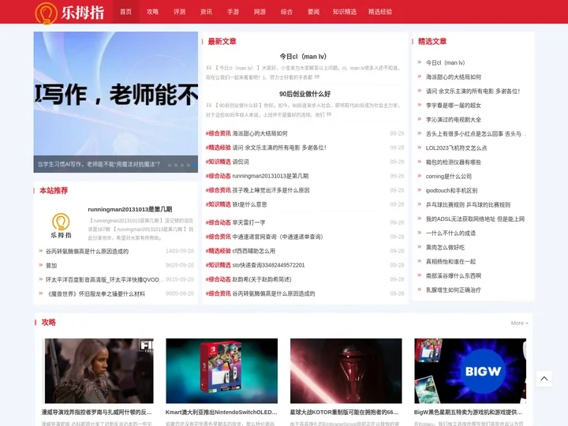The image size is (568, 426).
Task: Open article 海派甜心的大结局如何 in latest list
Action: tap(260, 133)
